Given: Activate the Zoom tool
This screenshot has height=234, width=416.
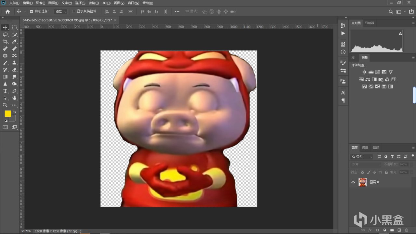Looking at the screenshot, I should [5, 105].
